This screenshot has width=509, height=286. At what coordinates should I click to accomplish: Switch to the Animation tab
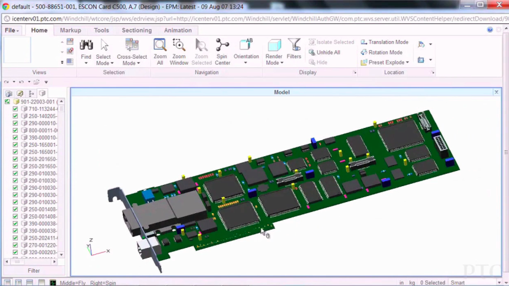click(178, 30)
